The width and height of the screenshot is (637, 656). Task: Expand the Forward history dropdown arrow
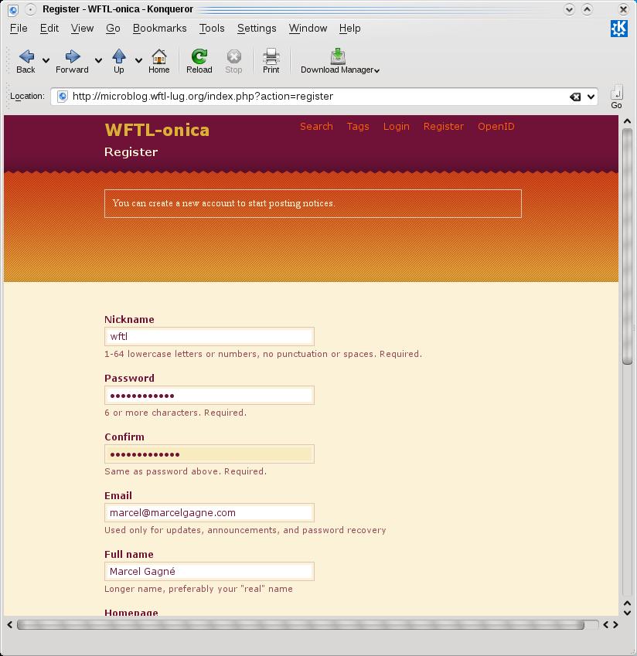pyautogui.click(x=98, y=60)
